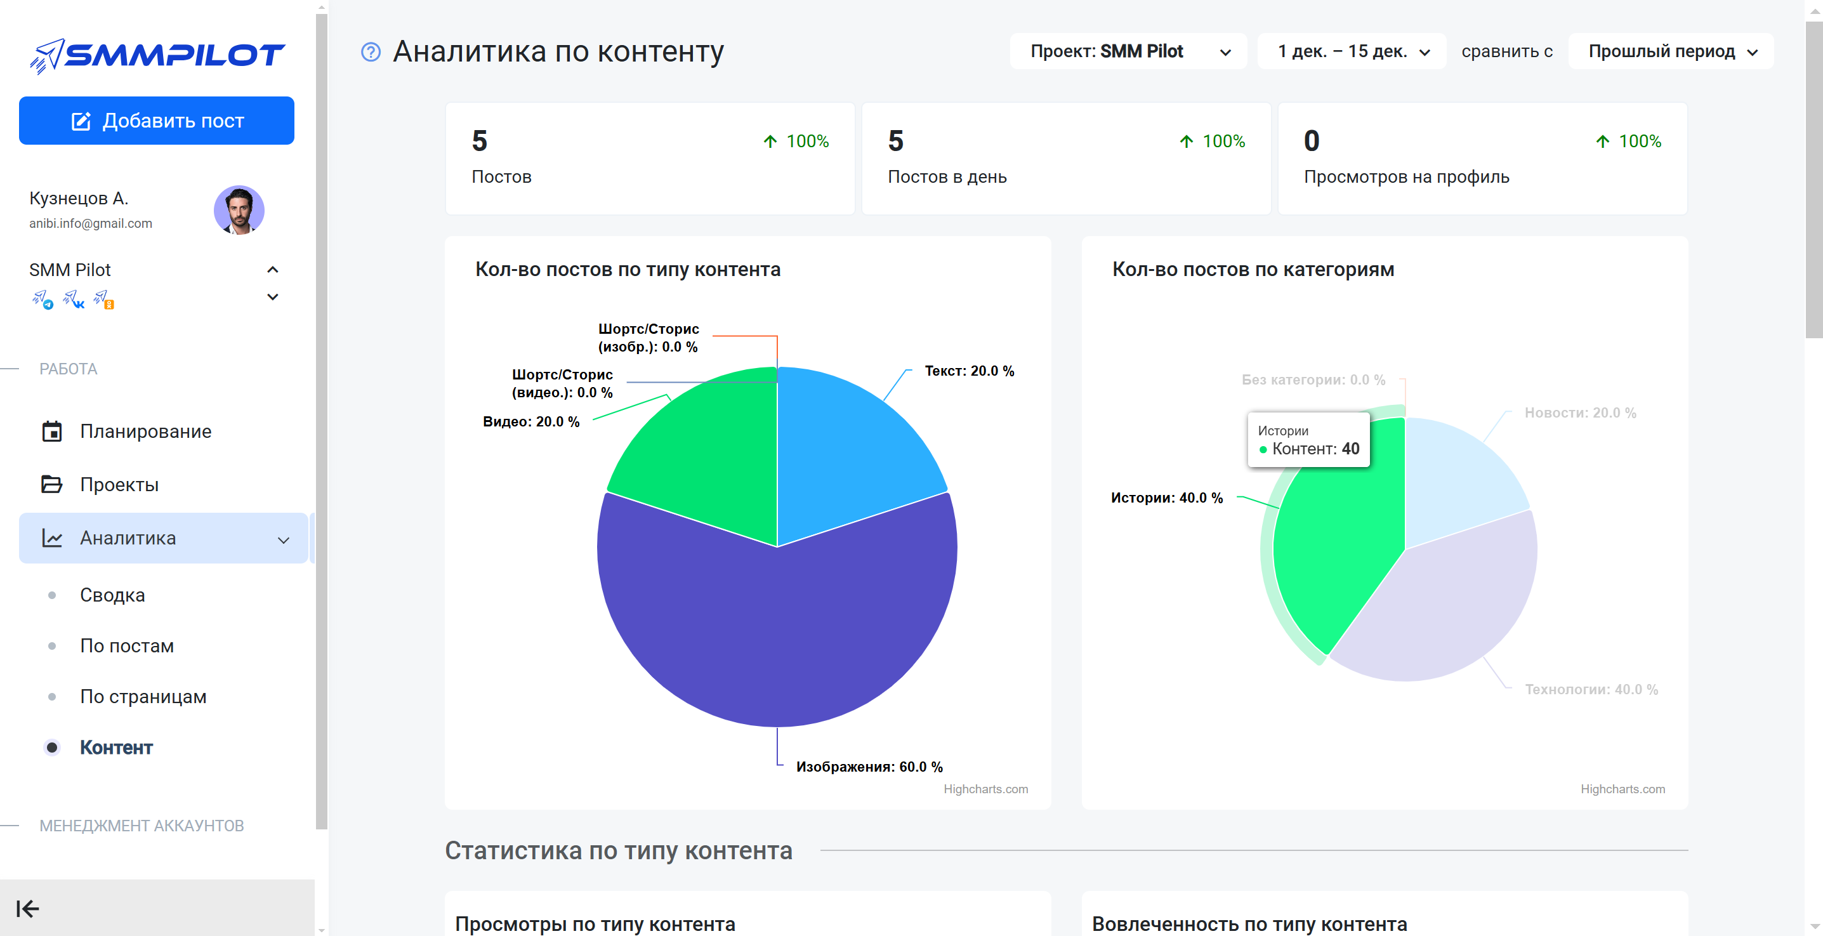
Task: Open the Проект: SMM Pilot dropdown
Action: (1128, 51)
